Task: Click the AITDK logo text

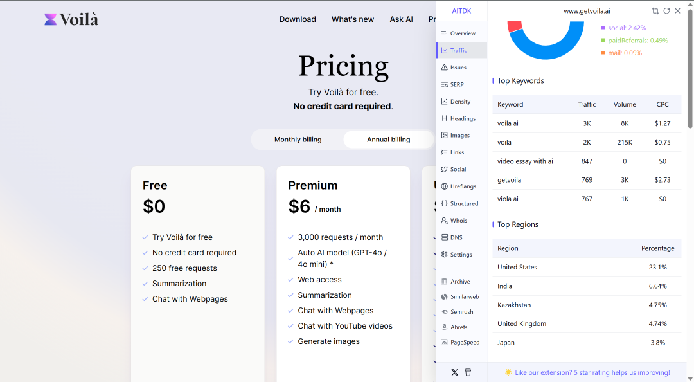Action: pos(461,11)
